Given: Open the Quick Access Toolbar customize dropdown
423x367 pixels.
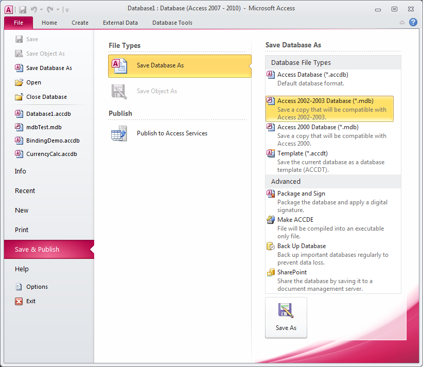Looking at the screenshot, I should point(68,9).
